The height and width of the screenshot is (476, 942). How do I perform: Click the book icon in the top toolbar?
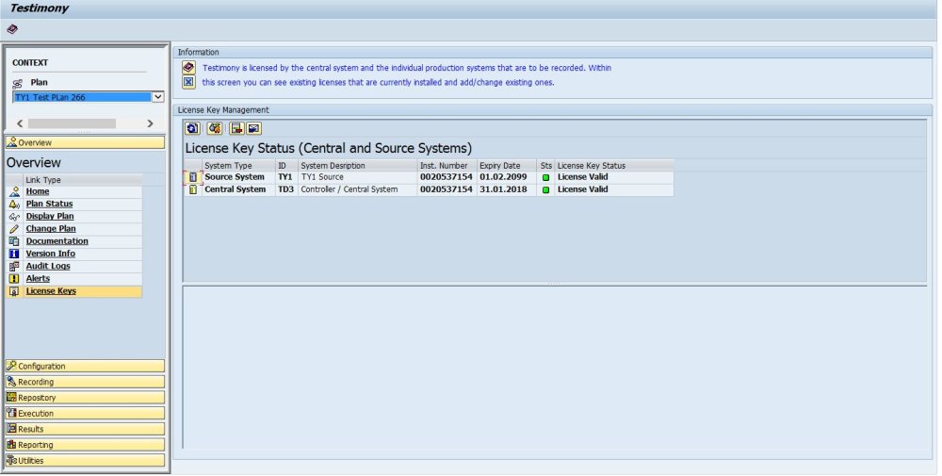tap(12, 29)
